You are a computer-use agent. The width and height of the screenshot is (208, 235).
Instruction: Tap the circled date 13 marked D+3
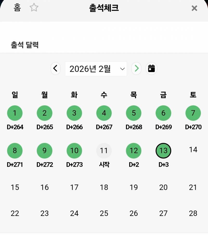click(x=163, y=151)
